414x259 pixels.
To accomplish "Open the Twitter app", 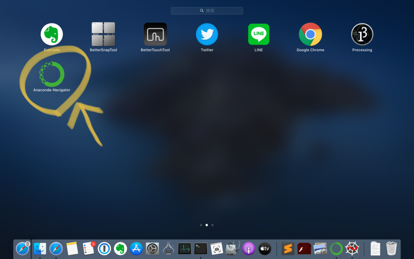I will click(x=207, y=34).
